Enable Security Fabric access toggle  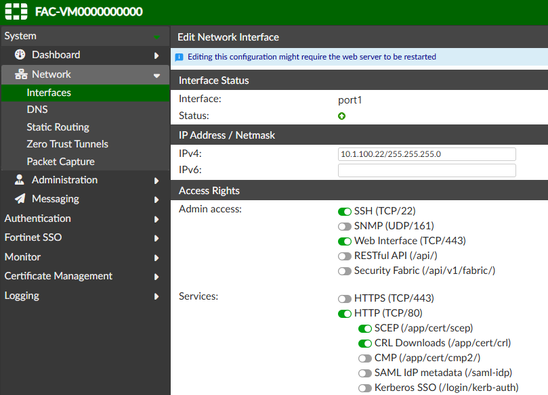[345, 271]
